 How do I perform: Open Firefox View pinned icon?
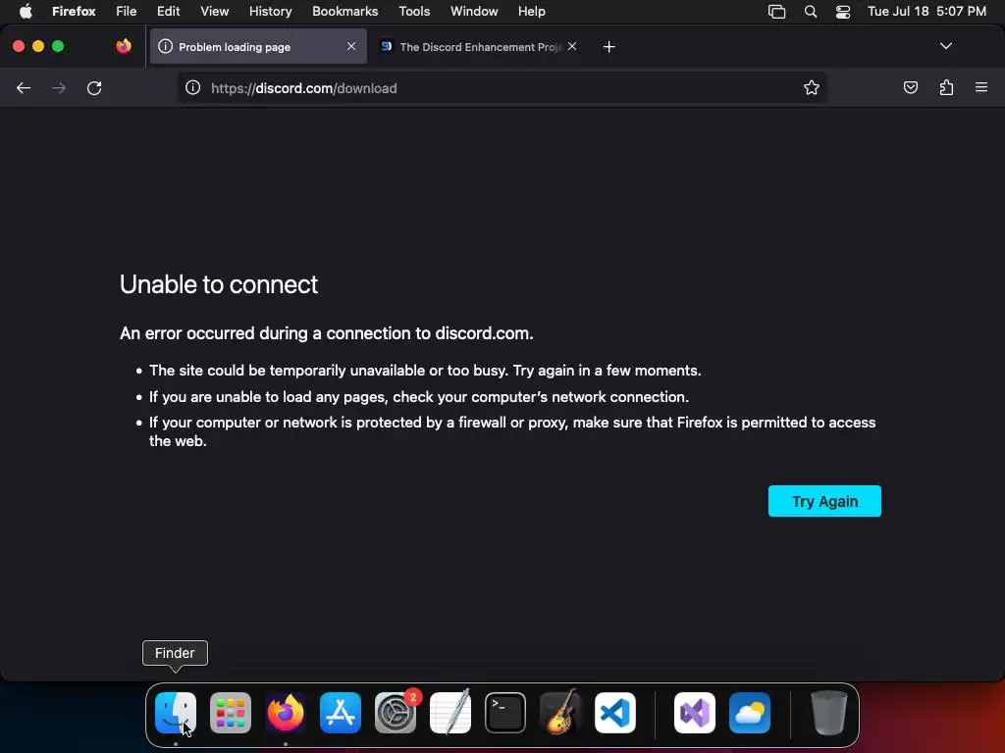(x=124, y=46)
